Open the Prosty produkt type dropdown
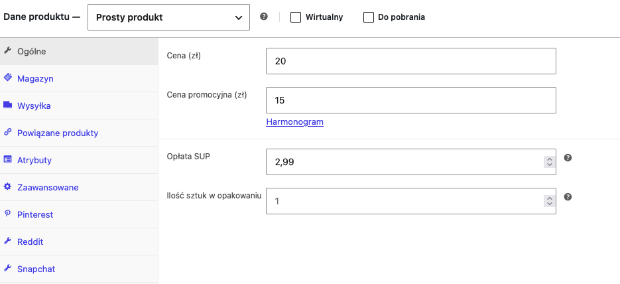620x284 pixels. click(168, 17)
